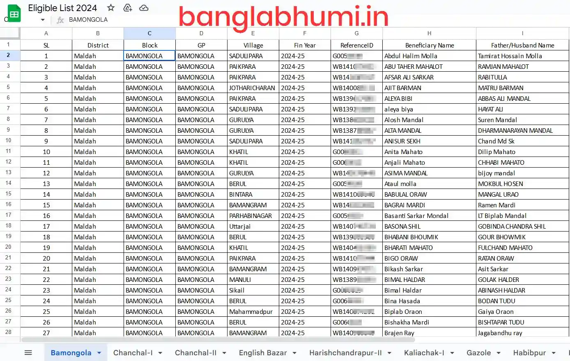Viewport: 570px width, 361px height.
Task: Select the cell DHARMANARAYAN MANDAL
Action: (523, 130)
